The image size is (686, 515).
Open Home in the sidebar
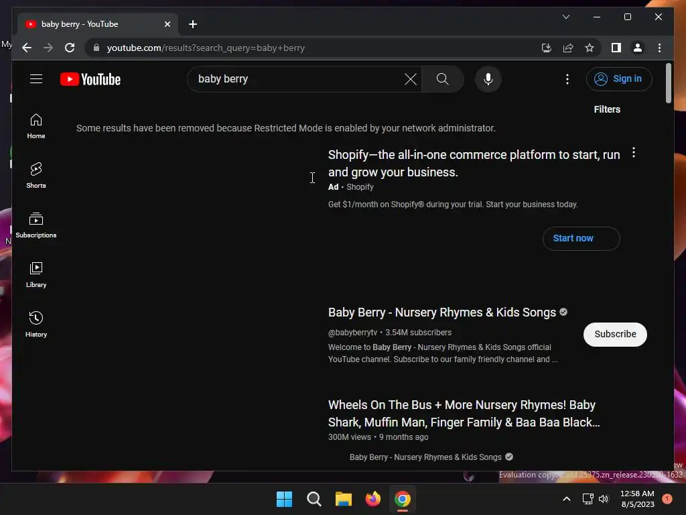[x=36, y=126]
